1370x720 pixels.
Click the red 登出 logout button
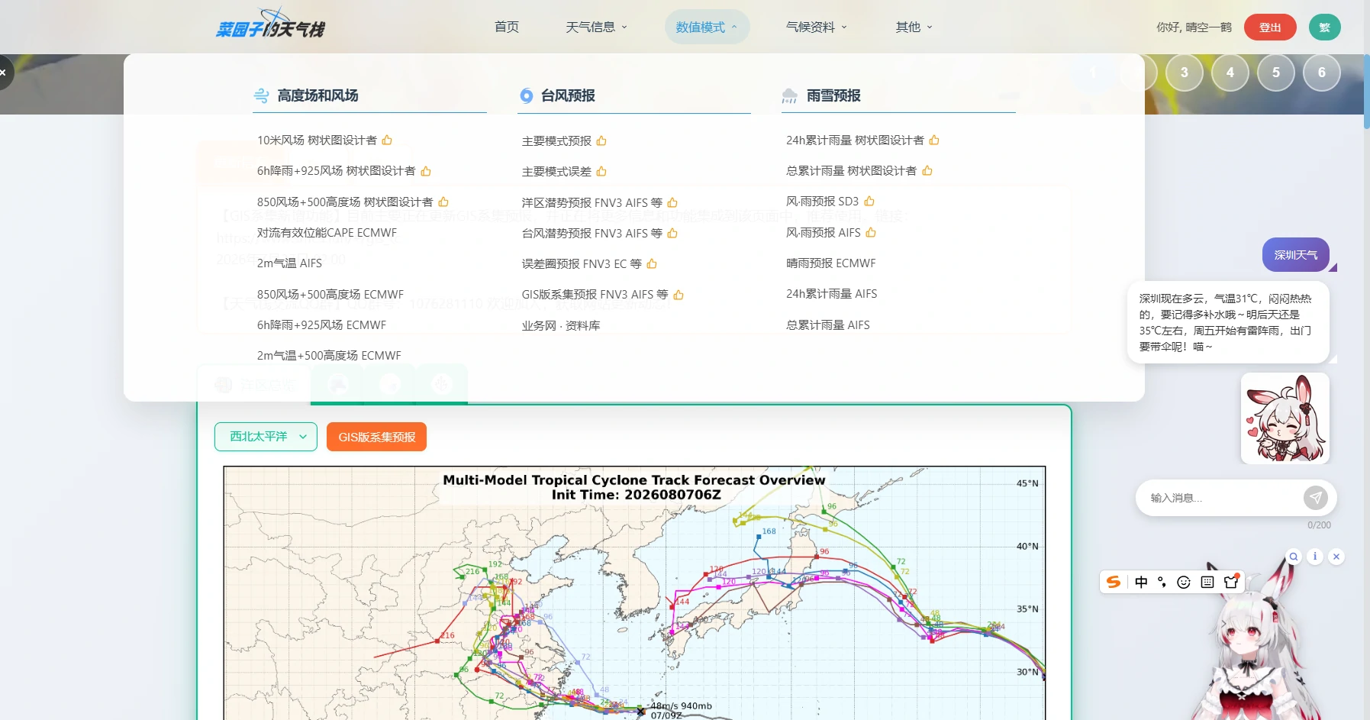click(1270, 27)
